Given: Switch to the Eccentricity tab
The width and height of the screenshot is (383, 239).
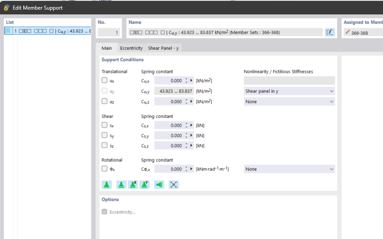Looking at the screenshot, I should tap(131, 48).
